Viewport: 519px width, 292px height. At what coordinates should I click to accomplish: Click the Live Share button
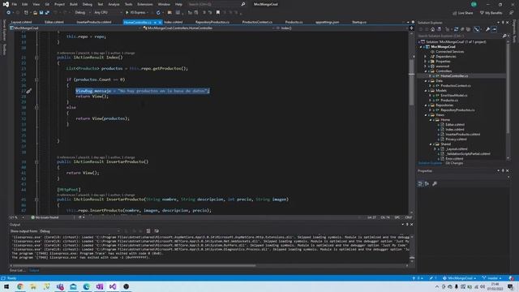[463, 13]
